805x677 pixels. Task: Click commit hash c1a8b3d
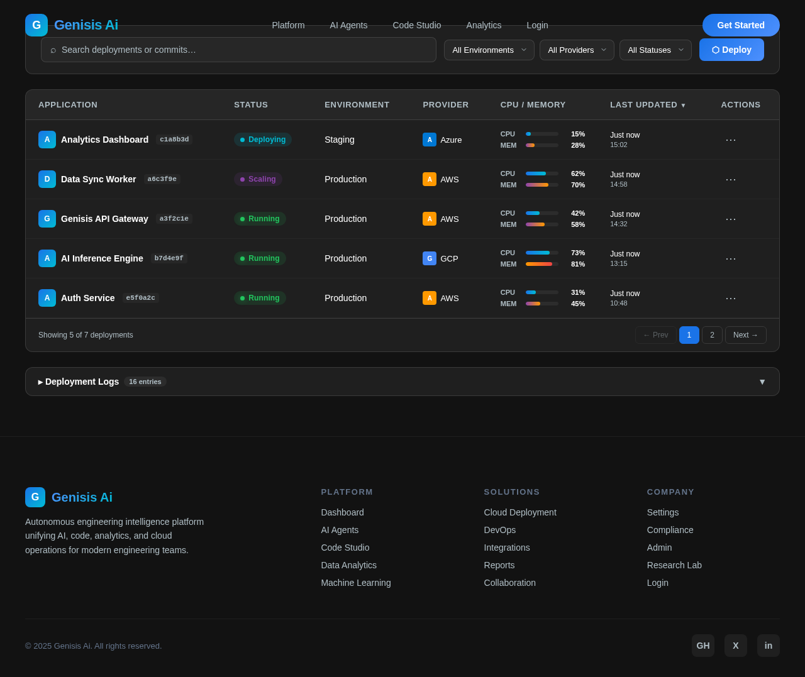[x=174, y=140]
